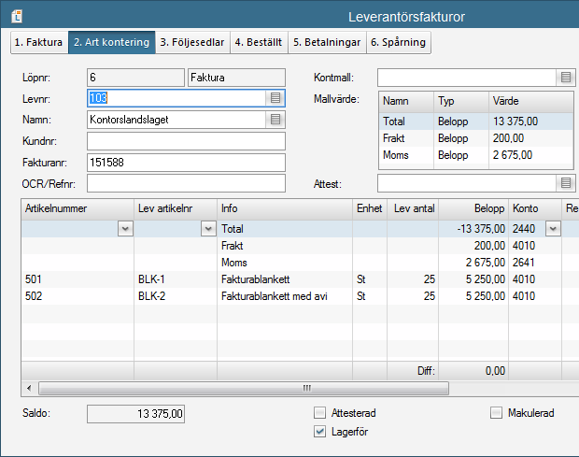Click the horizontal scrollbar thumb below the grid
The height and width of the screenshot is (457, 579).
(x=244, y=388)
